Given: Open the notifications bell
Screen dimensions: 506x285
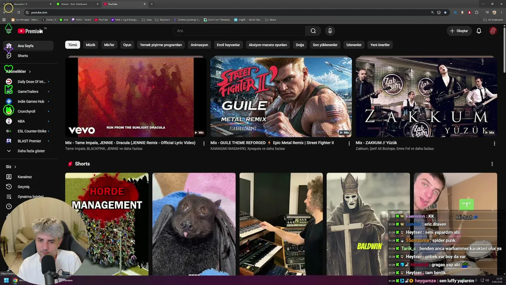Looking at the screenshot, I should 479,31.
